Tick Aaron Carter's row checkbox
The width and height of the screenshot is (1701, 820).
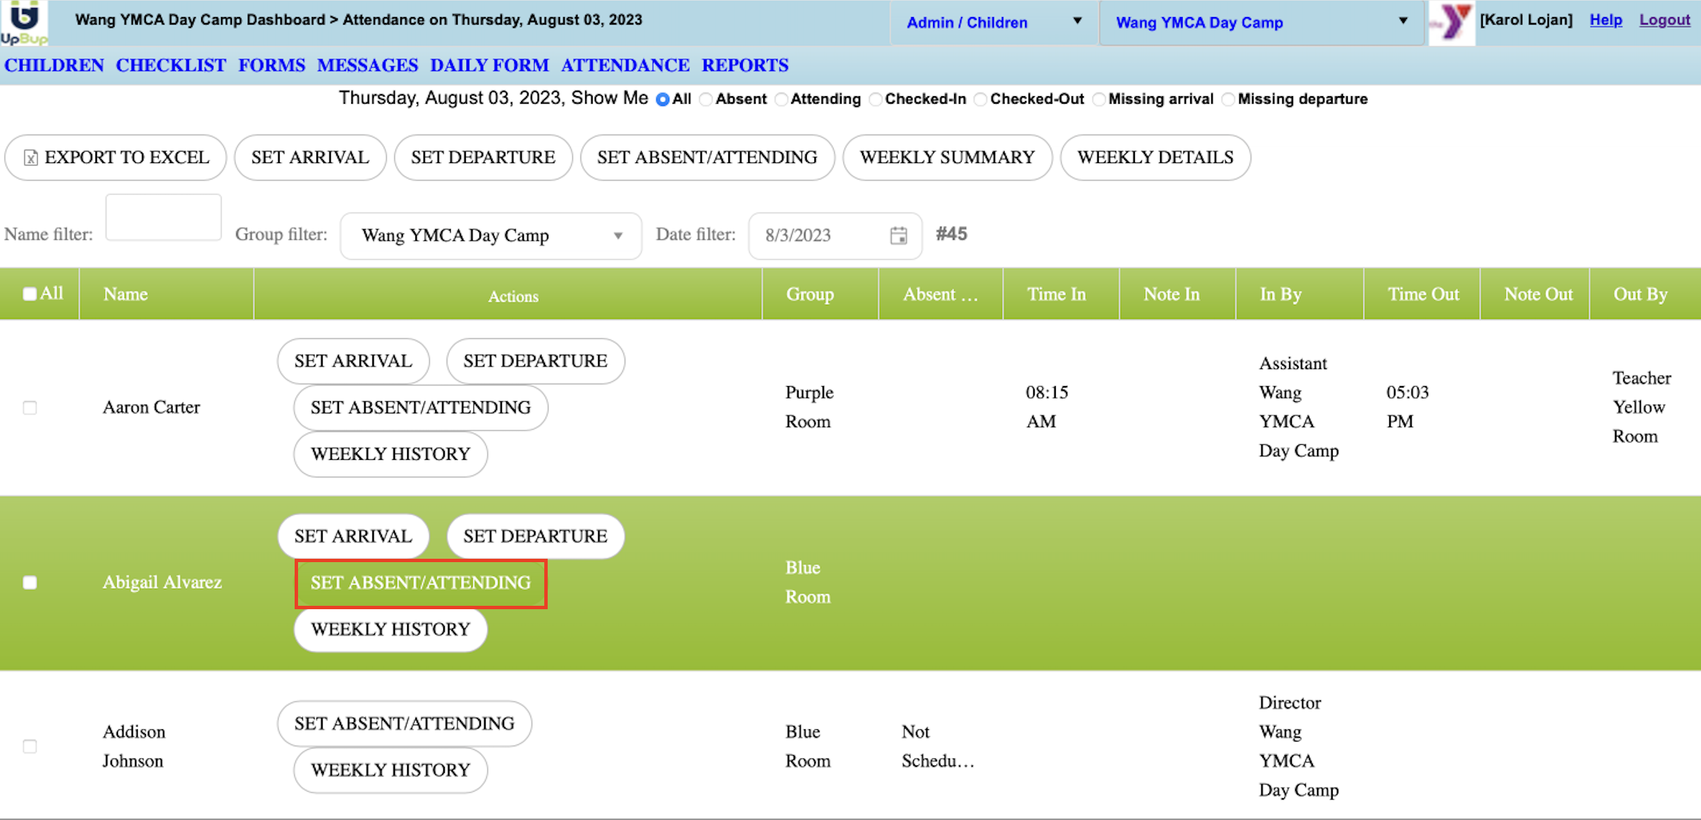coord(30,407)
